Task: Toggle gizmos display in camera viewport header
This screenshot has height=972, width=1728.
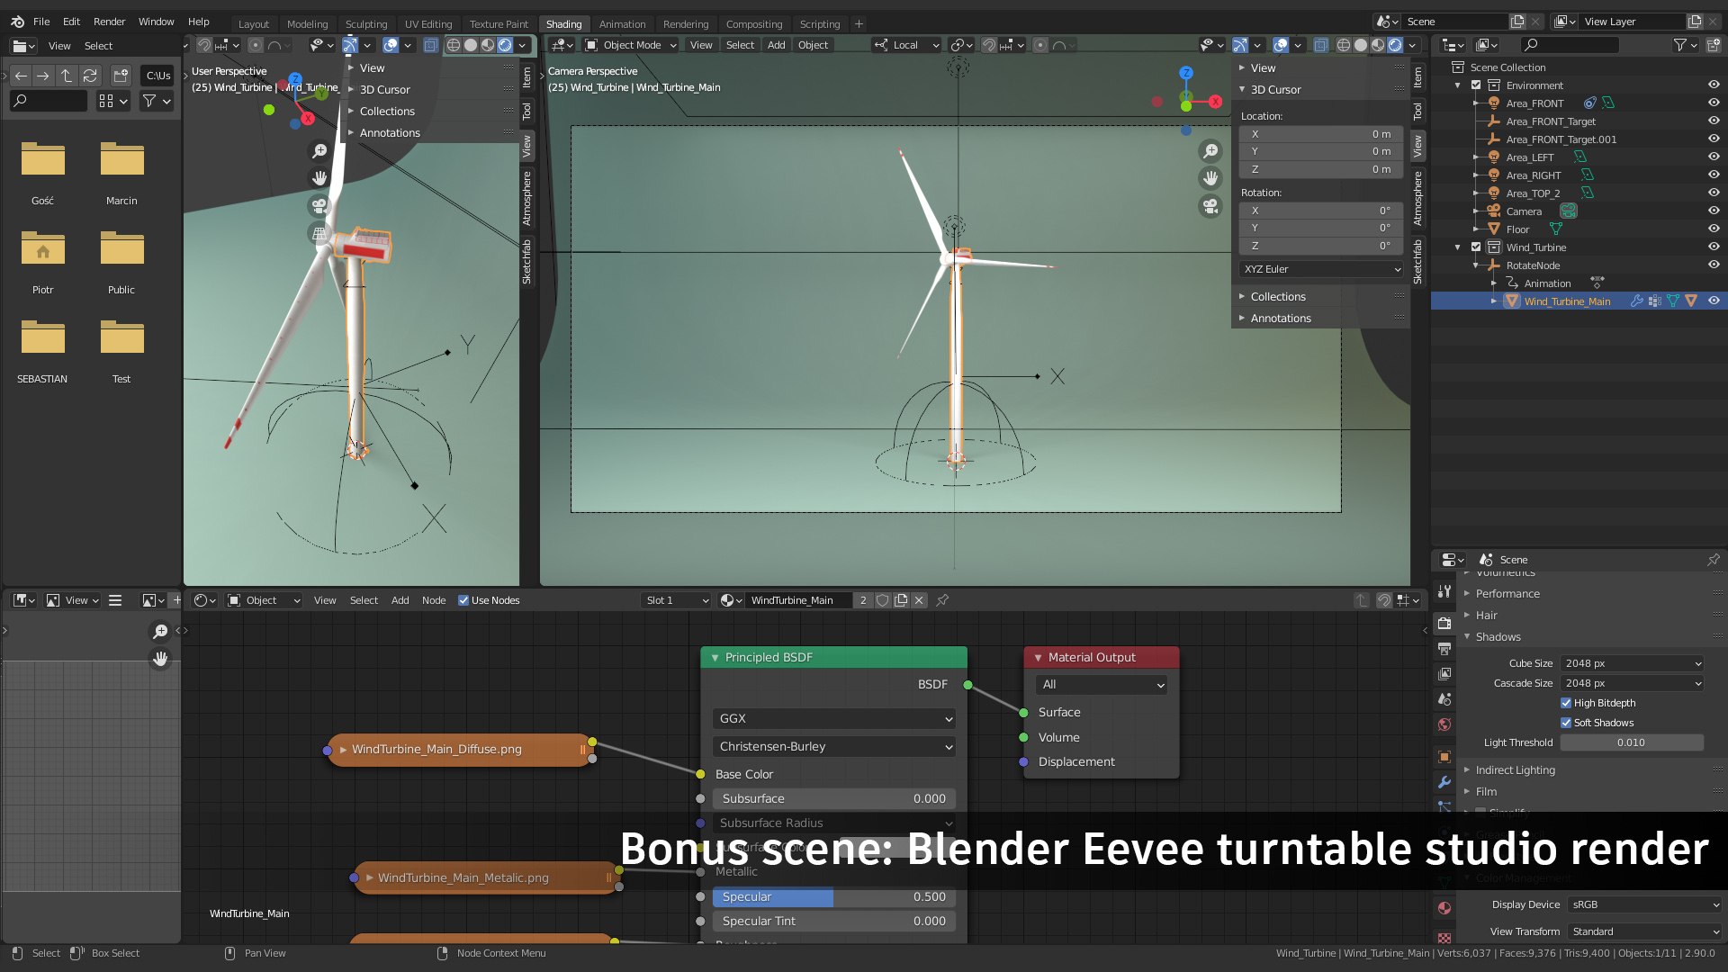Action: (x=1239, y=45)
